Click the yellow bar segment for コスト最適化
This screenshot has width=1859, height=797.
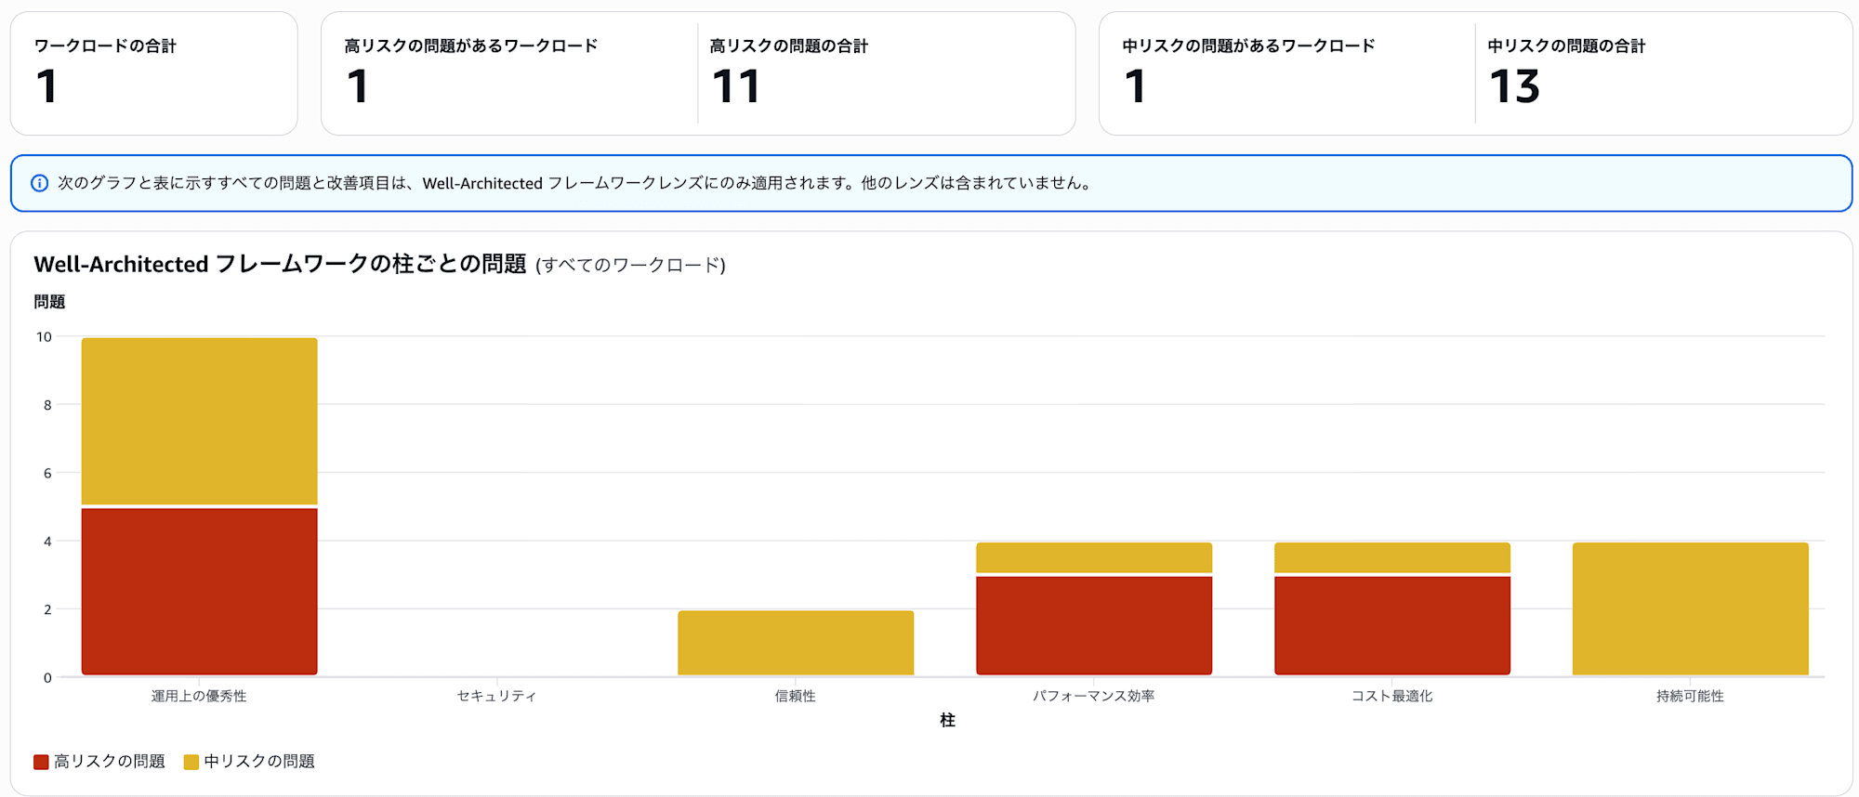point(1392,557)
